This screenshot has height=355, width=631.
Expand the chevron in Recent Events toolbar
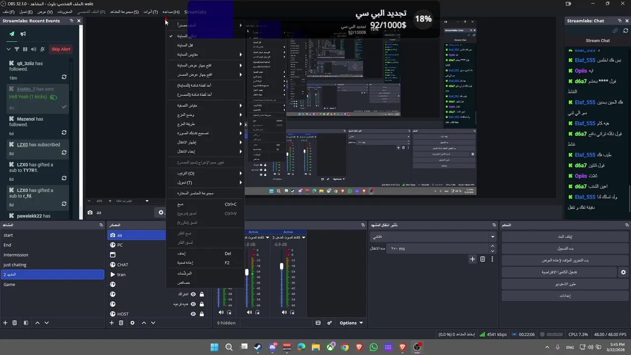pos(8,49)
